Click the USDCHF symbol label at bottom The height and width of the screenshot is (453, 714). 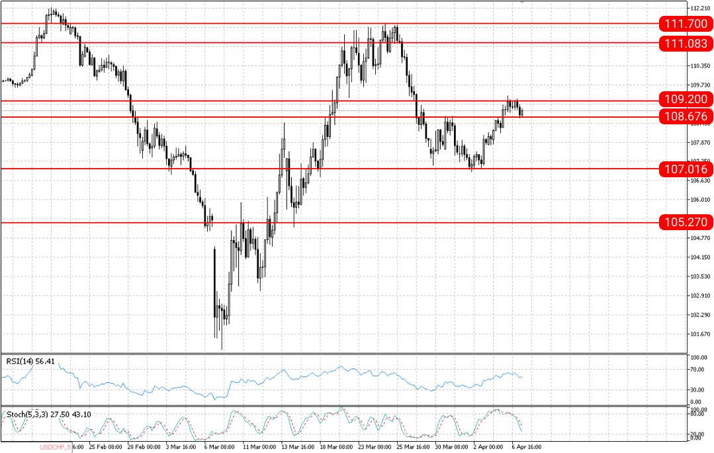coord(56,448)
